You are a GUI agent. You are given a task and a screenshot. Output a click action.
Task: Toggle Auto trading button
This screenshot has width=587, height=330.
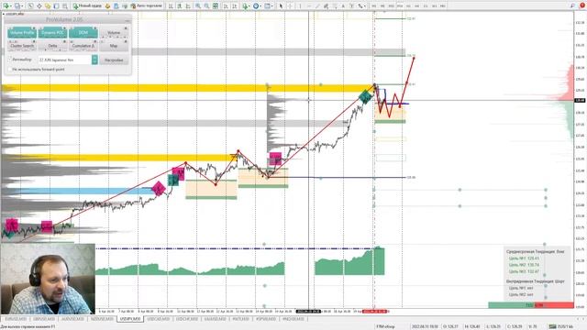click(147, 6)
